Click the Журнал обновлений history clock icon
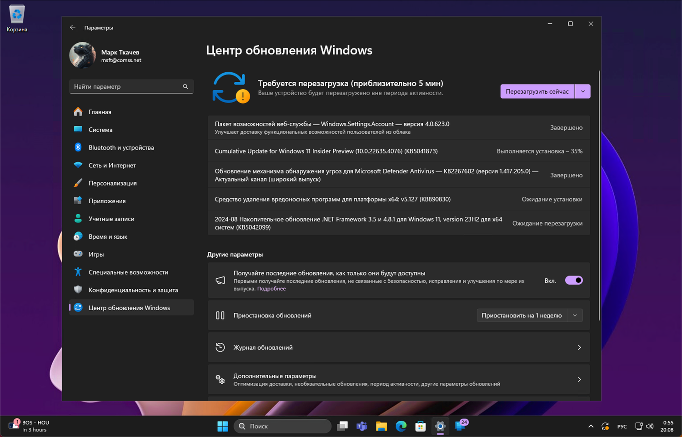The height and width of the screenshot is (437, 682). pos(220,347)
